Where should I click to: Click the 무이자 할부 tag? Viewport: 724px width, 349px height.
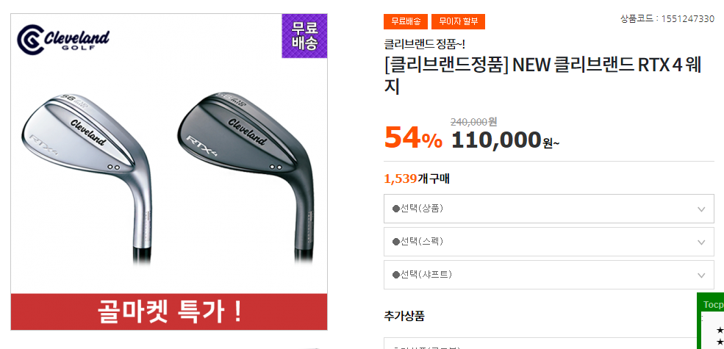point(458,22)
